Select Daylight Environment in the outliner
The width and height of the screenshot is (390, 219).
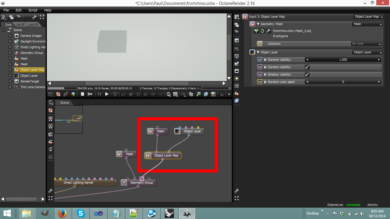(x=33, y=41)
